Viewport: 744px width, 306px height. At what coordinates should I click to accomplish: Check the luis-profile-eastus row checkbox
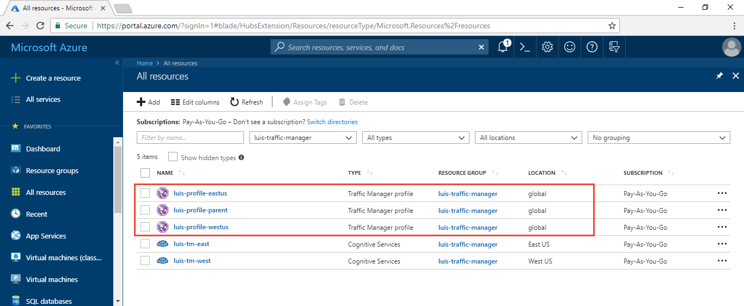click(145, 193)
